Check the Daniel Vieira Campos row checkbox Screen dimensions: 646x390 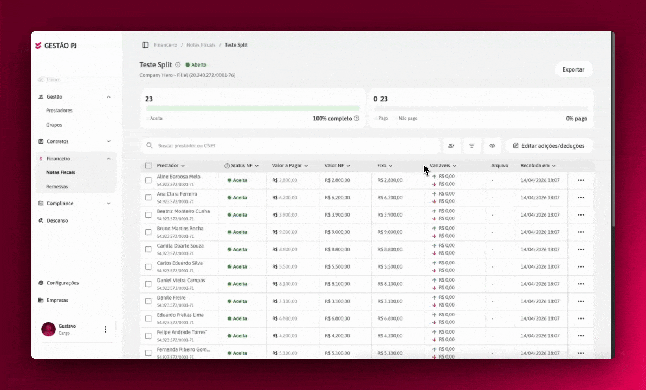pyautogui.click(x=148, y=284)
